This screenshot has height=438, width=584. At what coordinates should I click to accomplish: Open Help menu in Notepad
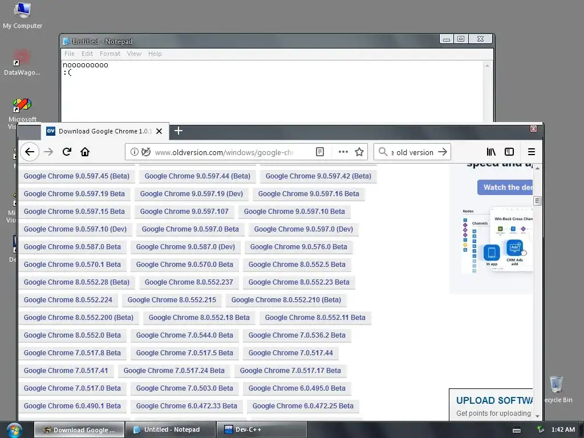pyautogui.click(x=155, y=54)
